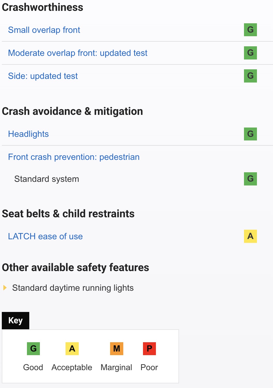Viewport: 273px width, 388px height.
Task: Follow the Side: updated test link
Action: 43,76
